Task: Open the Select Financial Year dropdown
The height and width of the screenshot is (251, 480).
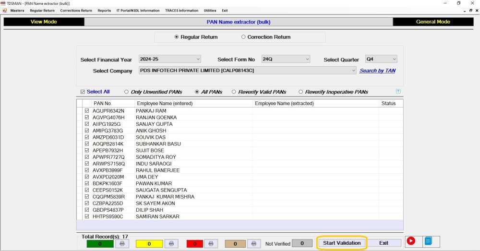Action: [170, 59]
